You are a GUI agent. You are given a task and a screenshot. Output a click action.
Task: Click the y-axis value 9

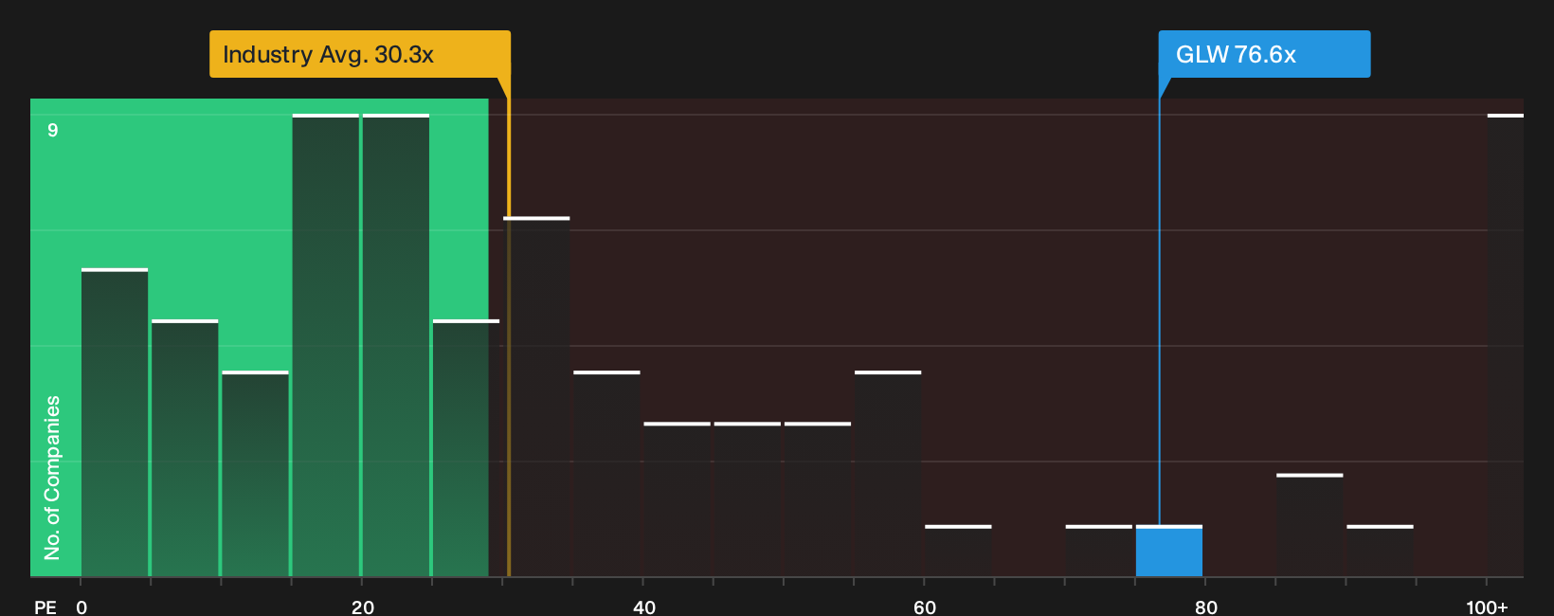(53, 130)
